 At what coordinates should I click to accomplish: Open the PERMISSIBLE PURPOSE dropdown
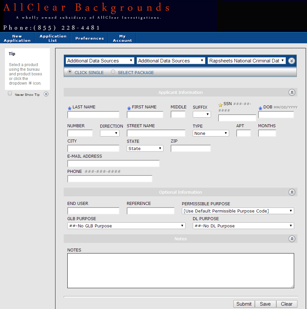click(x=238, y=211)
